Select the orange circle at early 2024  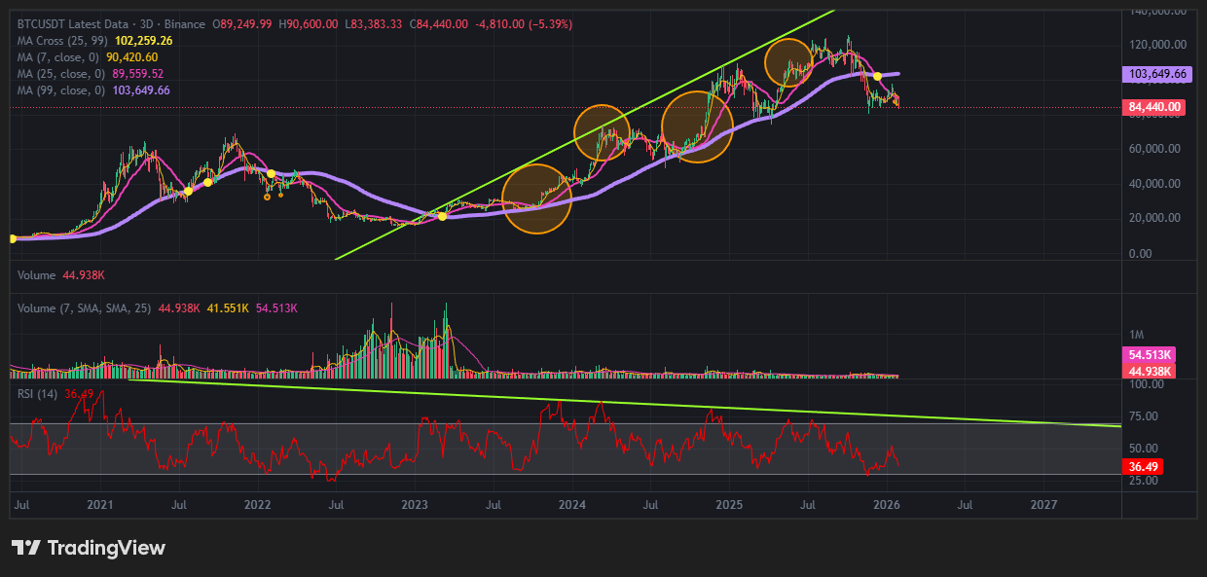pos(605,132)
